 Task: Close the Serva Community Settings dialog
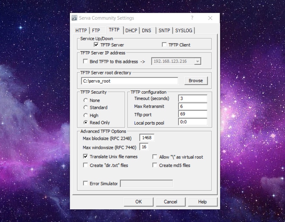coord(210,18)
